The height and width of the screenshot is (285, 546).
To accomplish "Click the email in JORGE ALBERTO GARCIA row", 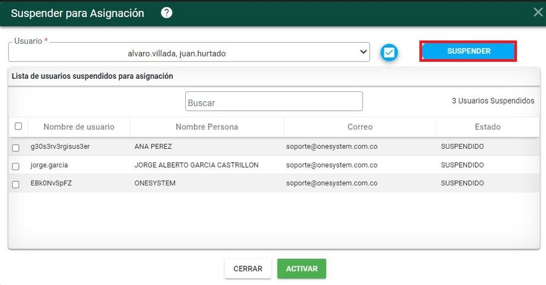I will click(x=331, y=165).
